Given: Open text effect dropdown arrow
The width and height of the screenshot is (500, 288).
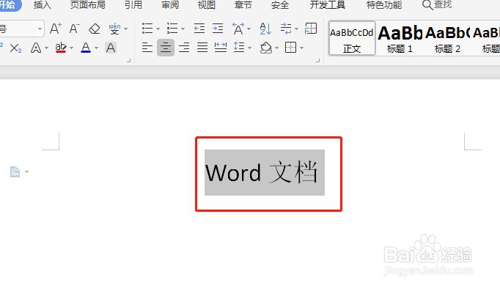Looking at the screenshot, I should coord(47,48).
